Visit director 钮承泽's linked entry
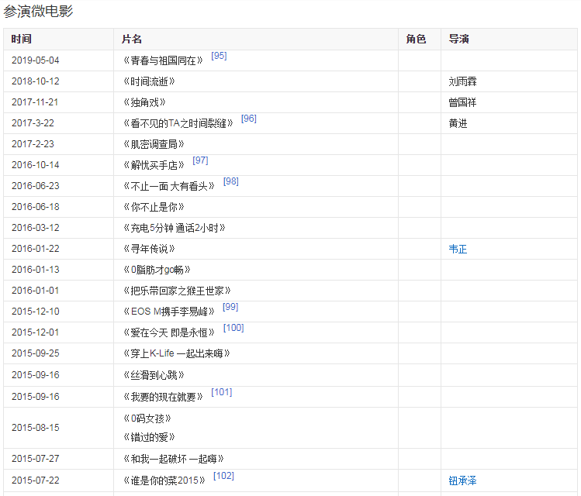The height and width of the screenshot is (496, 581). [x=462, y=480]
